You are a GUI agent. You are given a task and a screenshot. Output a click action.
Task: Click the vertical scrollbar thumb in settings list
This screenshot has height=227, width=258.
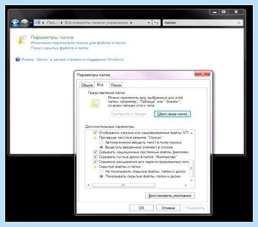pyautogui.click(x=191, y=169)
